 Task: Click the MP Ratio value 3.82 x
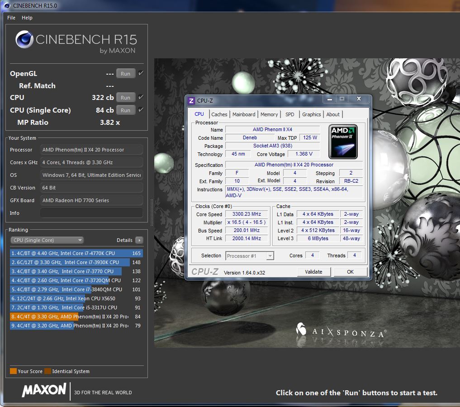pyautogui.click(x=110, y=123)
